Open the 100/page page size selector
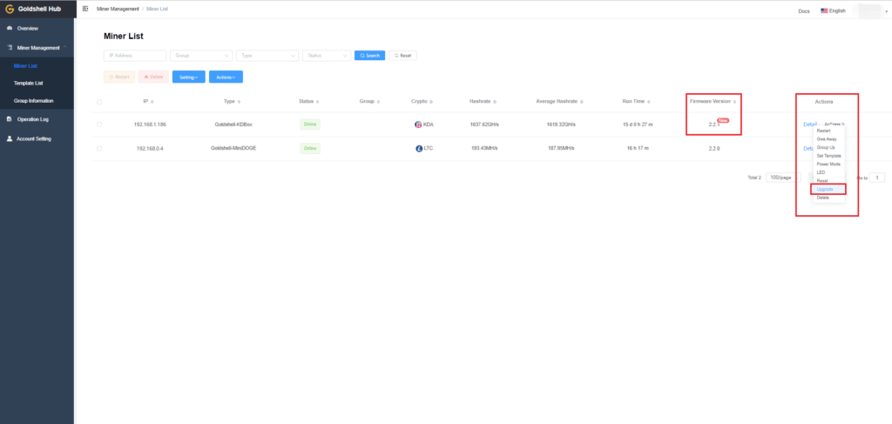This screenshot has height=424, width=892. pos(782,178)
